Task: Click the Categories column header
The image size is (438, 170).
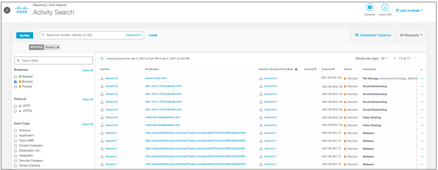Action: click(369, 69)
